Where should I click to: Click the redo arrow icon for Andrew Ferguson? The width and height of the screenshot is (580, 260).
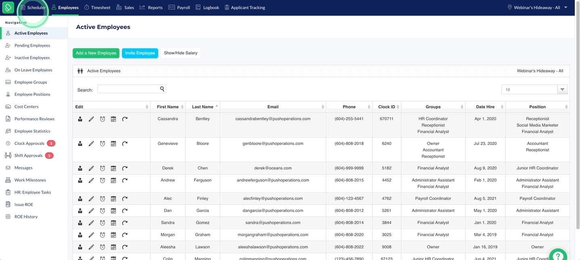click(x=125, y=180)
